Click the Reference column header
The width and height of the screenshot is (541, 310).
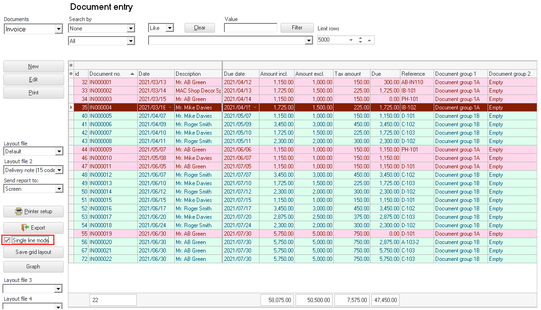coord(416,74)
